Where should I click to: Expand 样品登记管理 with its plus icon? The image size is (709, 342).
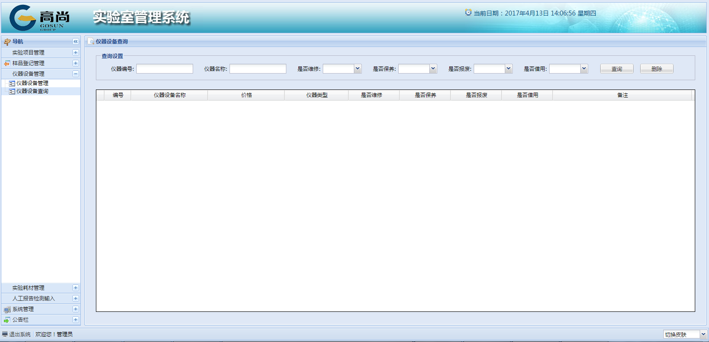pos(75,63)
